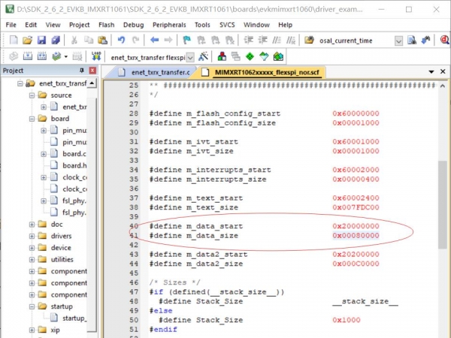Viewport: 451px width, 338px height.
Task: Open the Flash menu
Action: pos(106,25)
